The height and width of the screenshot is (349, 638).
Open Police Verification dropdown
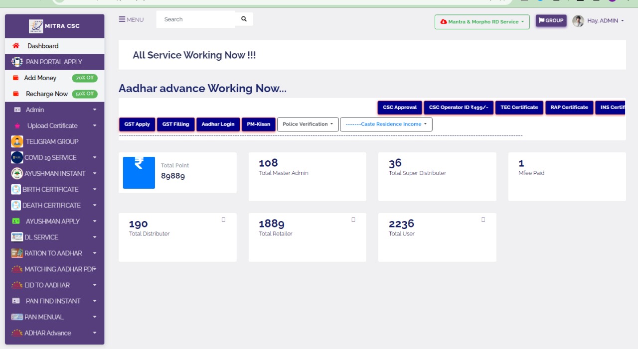(308, 124)
